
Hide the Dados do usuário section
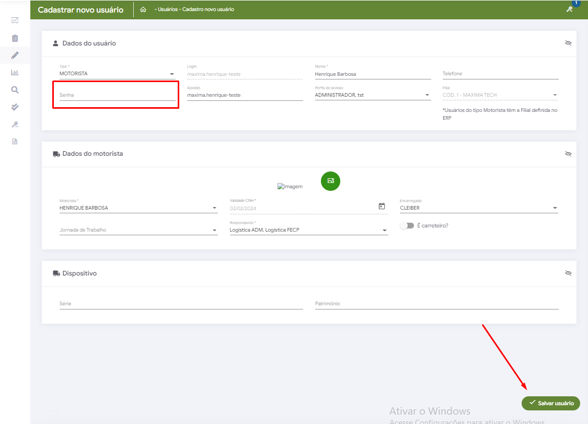(x=568, y=43)
